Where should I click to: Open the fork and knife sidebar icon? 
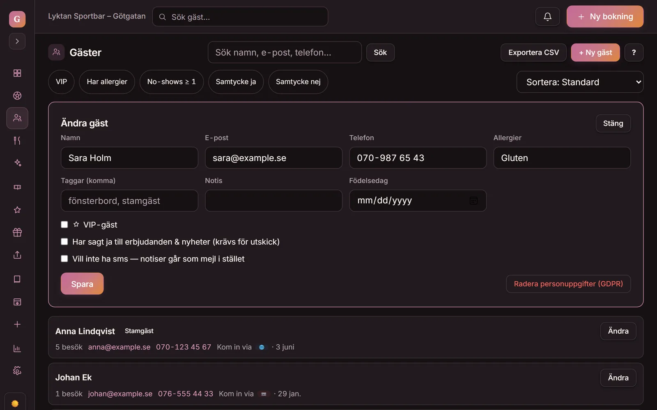17,141
